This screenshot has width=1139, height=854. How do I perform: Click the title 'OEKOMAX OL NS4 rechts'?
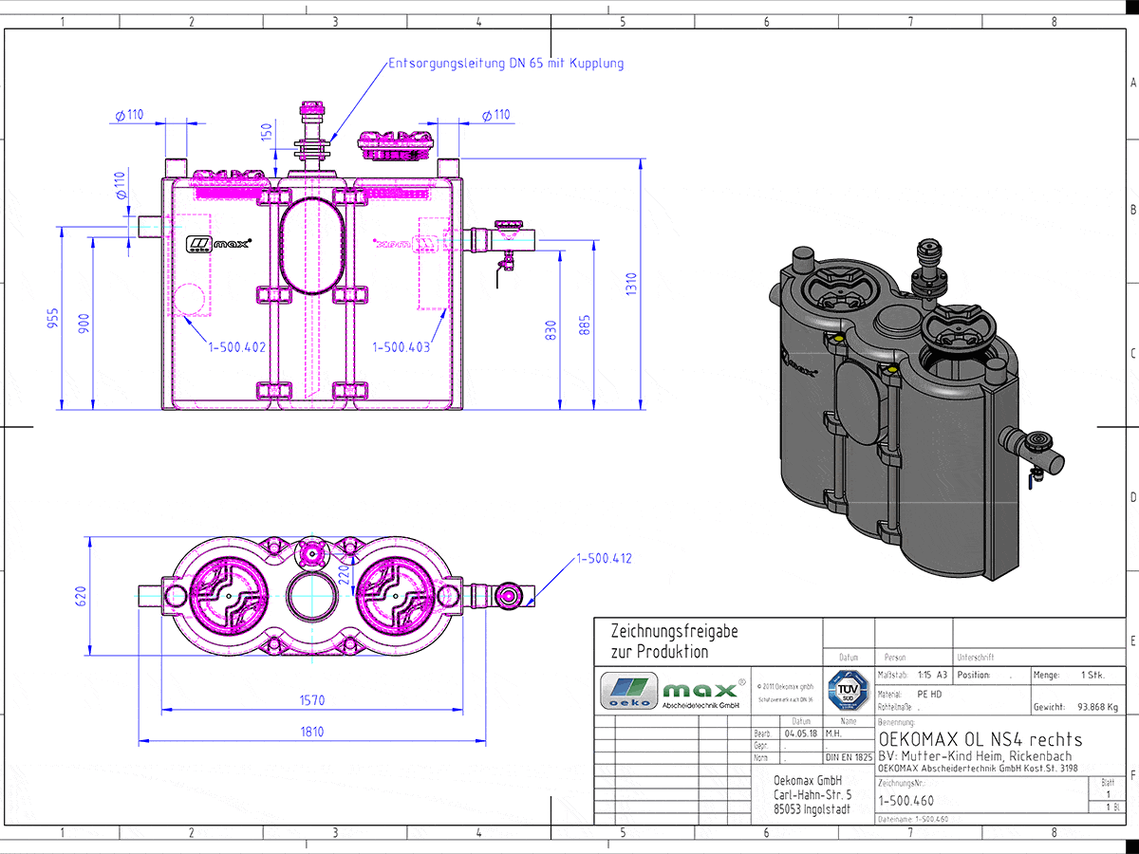tap(980, 739)
